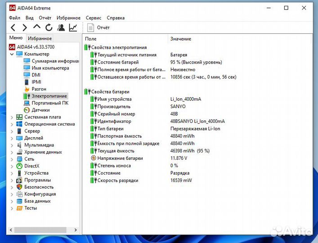Click the value 11.876 V
Image resolution: width=318 pixels, height=243 pixels.
click(179, 158)
